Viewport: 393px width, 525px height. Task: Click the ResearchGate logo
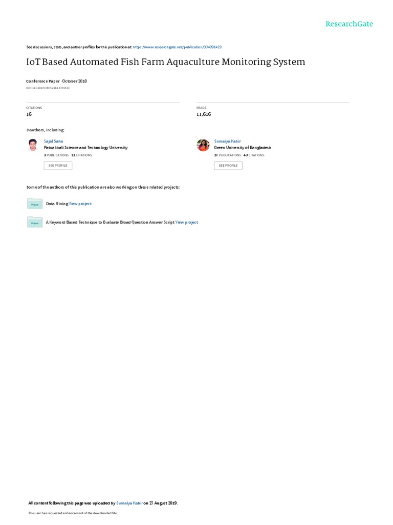point(349,24)
